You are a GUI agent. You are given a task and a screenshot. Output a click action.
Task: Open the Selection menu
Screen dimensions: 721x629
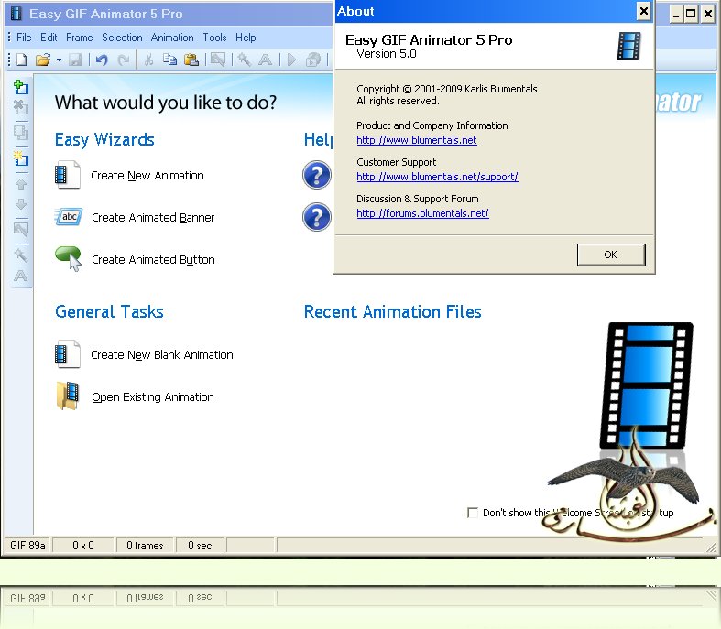[x=122, y=38]
